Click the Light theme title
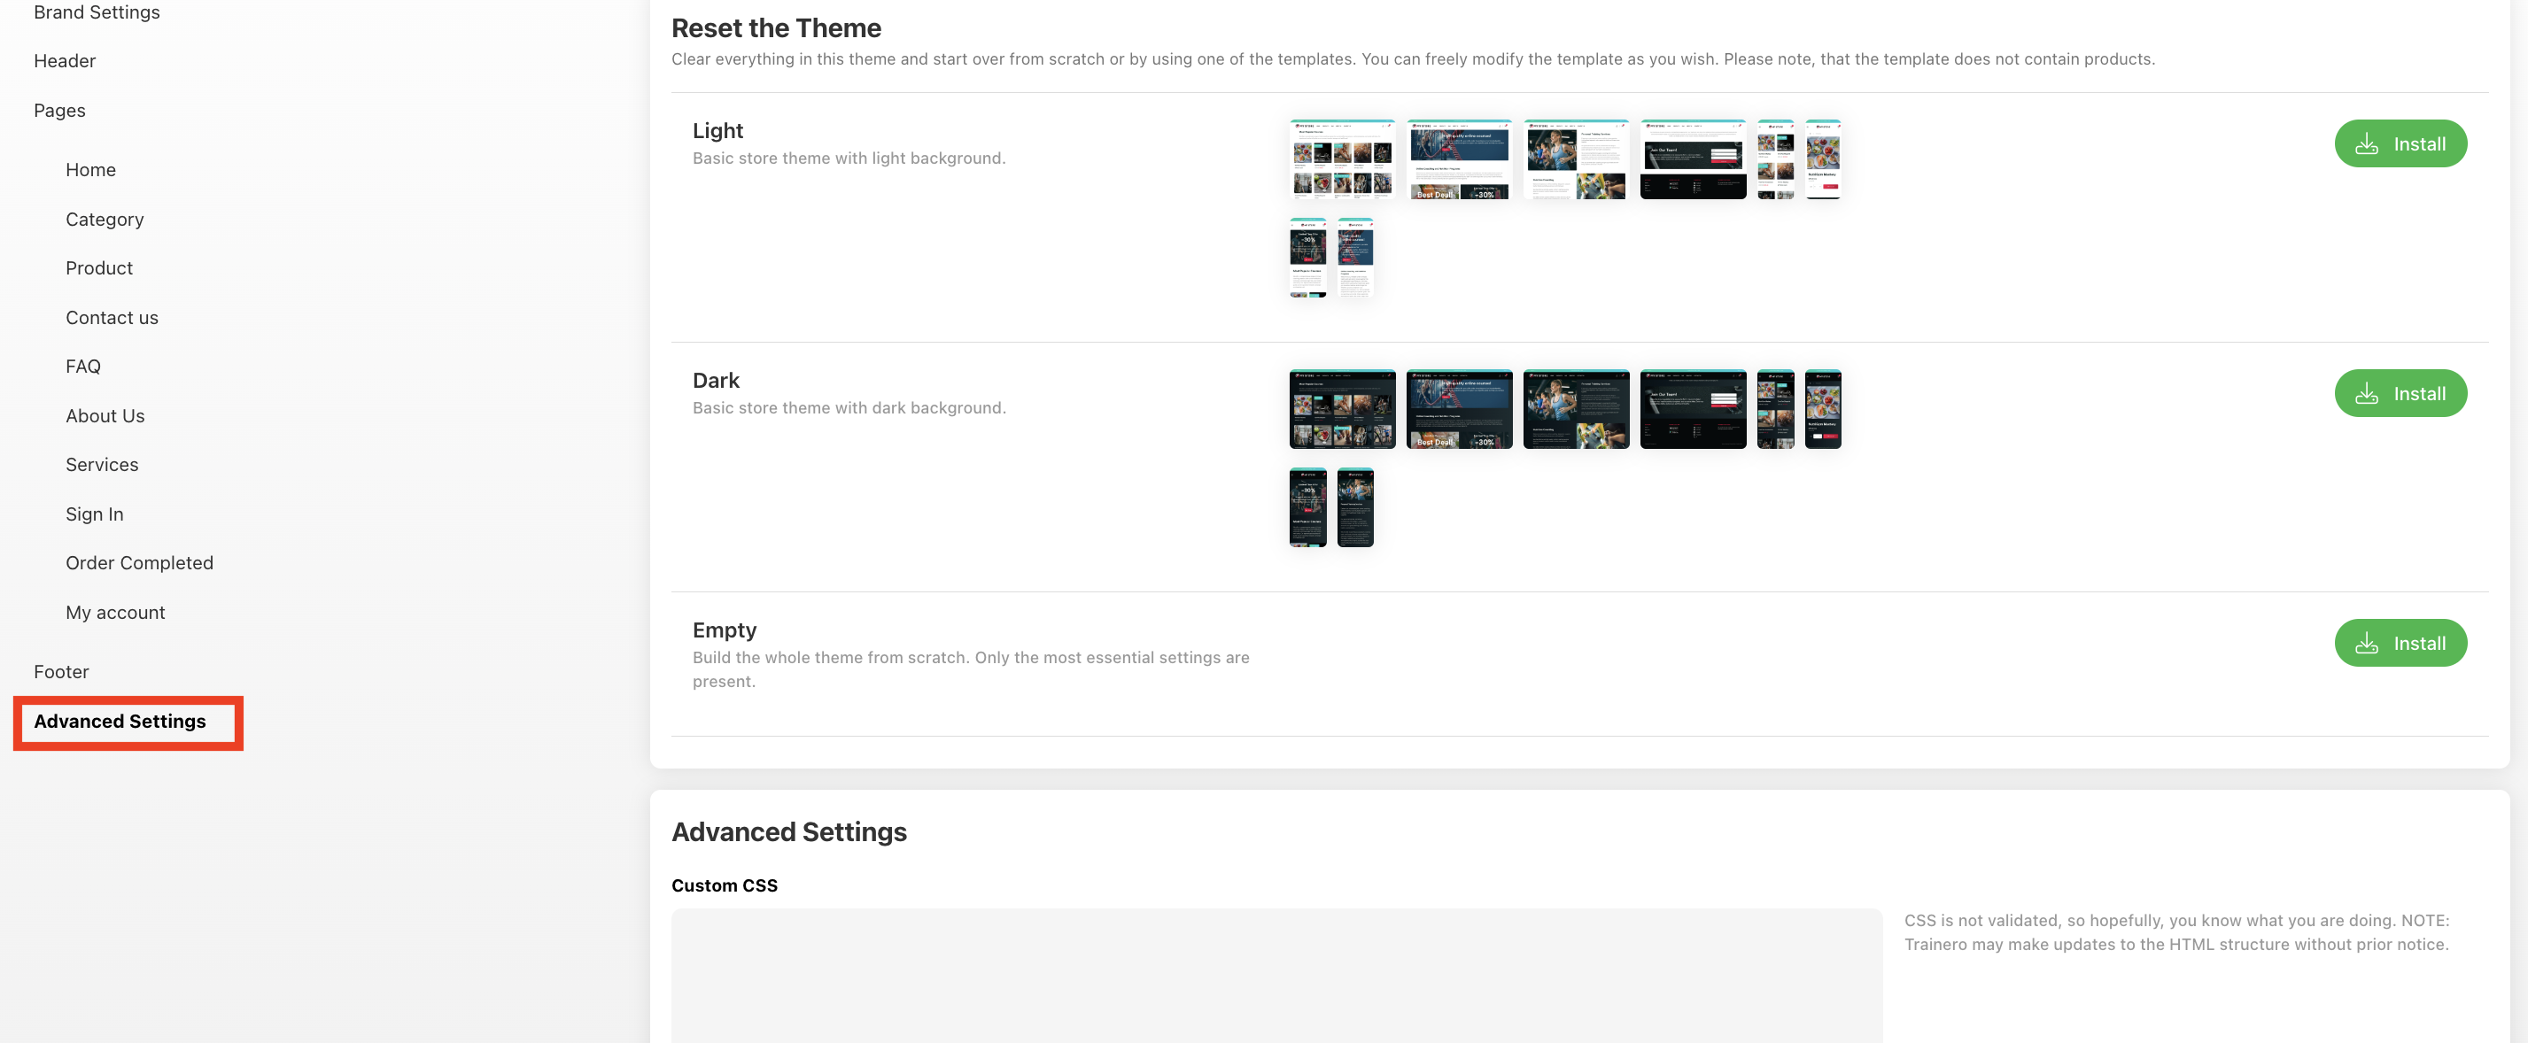2528x1043 pixels. [x=717, y=130]
